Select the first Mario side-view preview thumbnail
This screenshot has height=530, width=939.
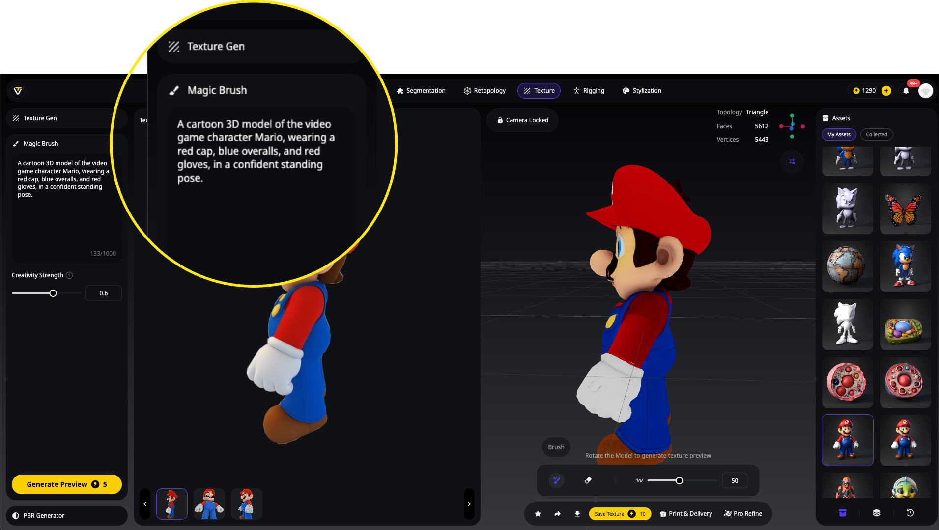(172, 504)
